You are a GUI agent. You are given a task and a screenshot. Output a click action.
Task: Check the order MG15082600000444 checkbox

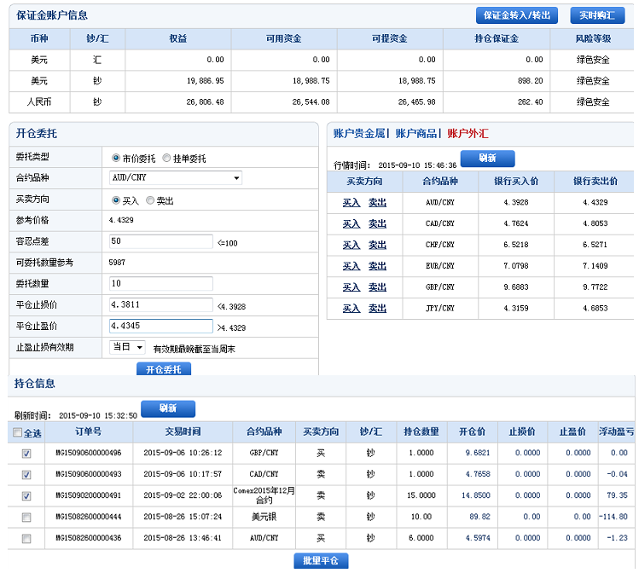[x=26, y=518]
